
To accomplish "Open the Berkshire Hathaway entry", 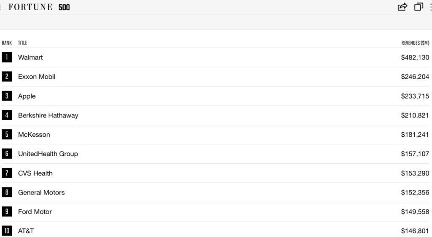I will pos(48,115).
